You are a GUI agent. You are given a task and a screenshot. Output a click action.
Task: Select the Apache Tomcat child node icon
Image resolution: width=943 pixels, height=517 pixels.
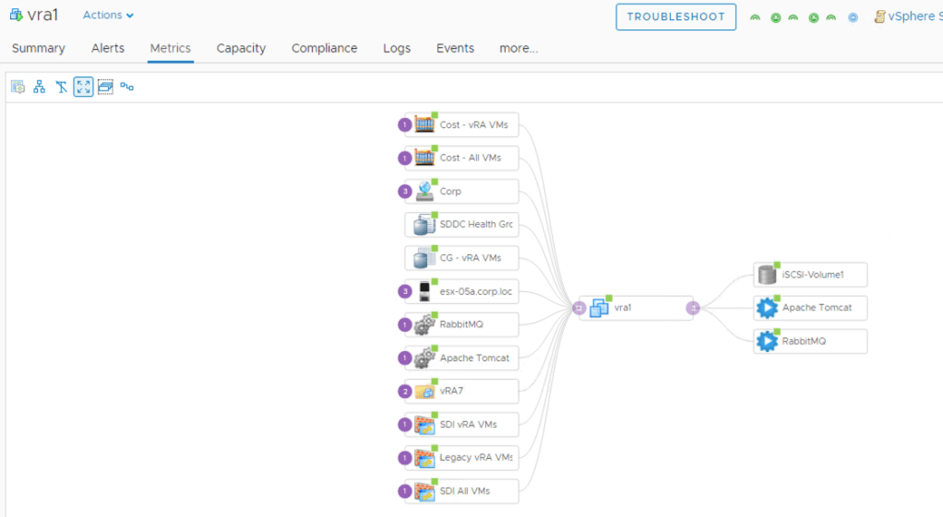(x=767, y=308)
